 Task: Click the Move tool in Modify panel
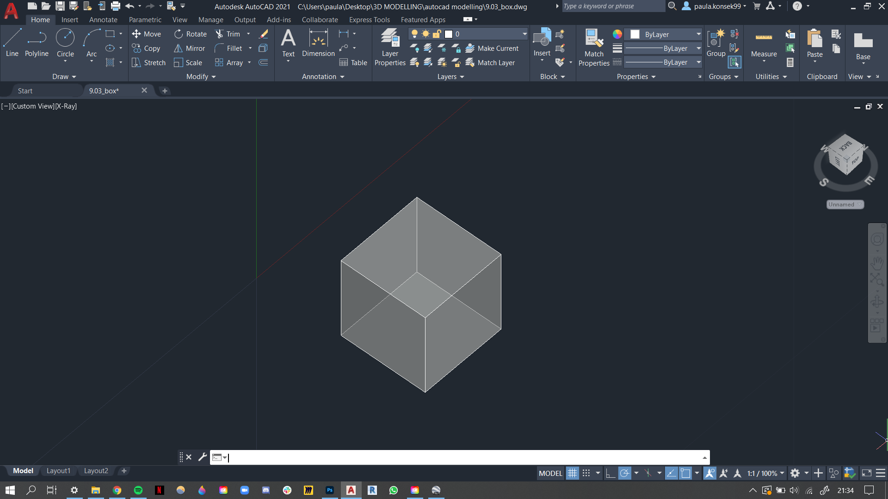coord(147,34)
